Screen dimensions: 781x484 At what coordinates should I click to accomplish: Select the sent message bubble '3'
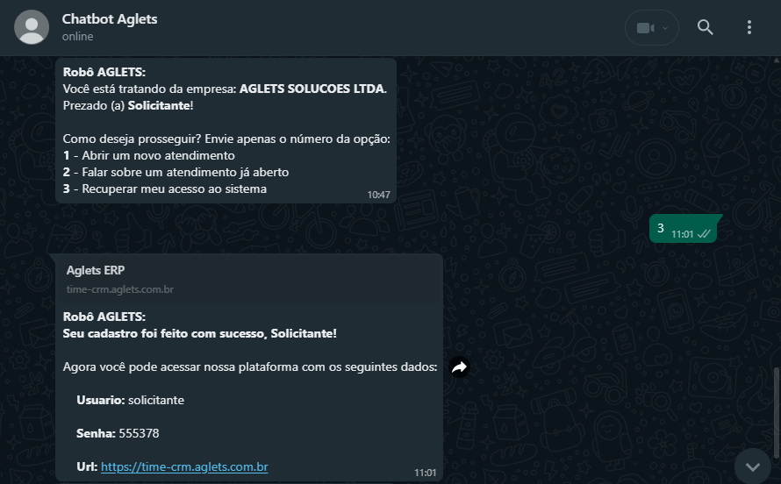click(x=683, y=229)
